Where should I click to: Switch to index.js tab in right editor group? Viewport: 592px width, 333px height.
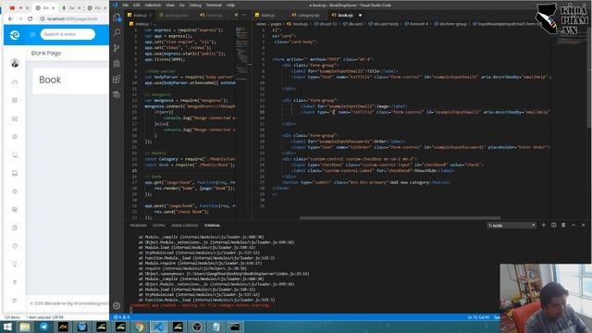[267, 15]
